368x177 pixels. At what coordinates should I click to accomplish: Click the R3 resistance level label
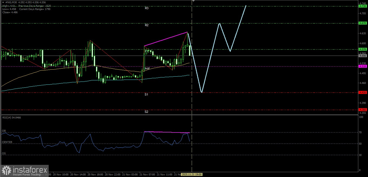(x=147, y=8)
